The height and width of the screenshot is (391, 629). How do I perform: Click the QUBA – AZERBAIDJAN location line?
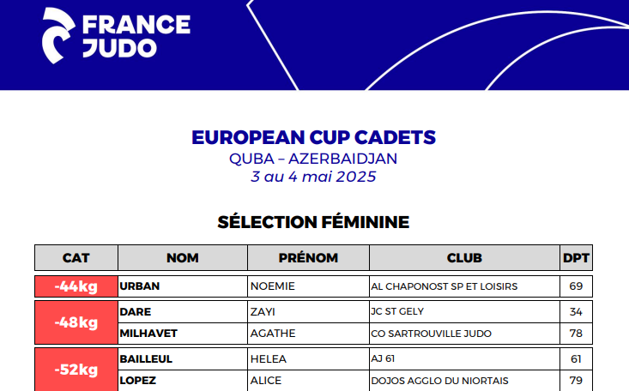(313, 159)
